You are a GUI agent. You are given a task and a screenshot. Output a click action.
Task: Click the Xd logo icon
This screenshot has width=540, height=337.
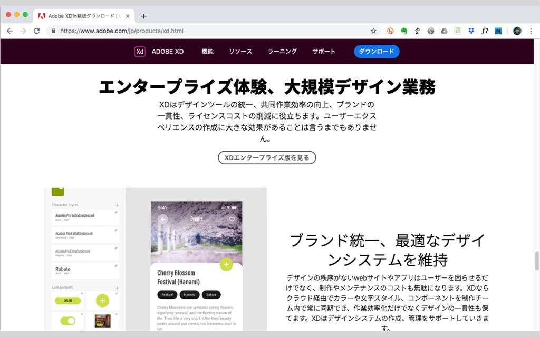tap(139, 52)
